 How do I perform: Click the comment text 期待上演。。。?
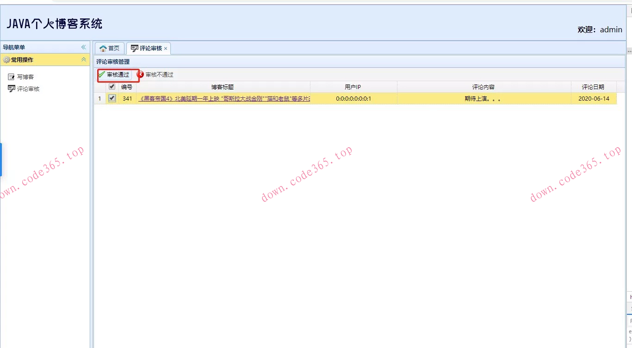click(x=483, y=98)
